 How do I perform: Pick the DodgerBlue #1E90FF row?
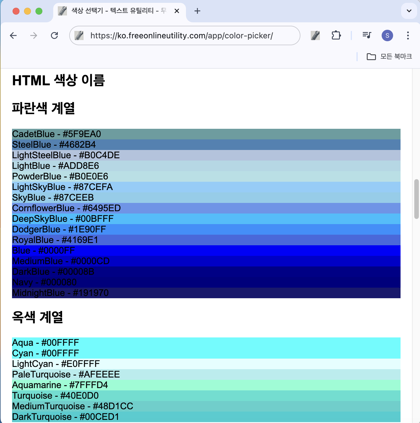(x=206, y=229)
